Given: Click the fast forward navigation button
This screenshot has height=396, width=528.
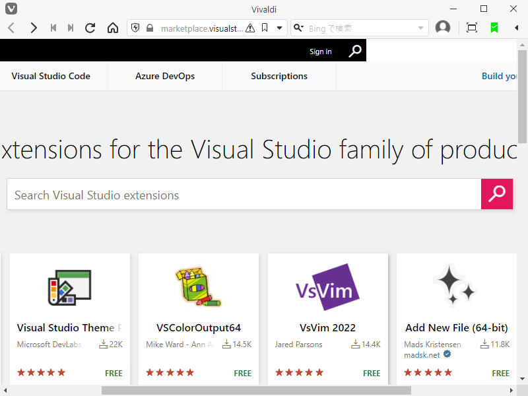Looking at the screenshot, I should coord(71,28).
